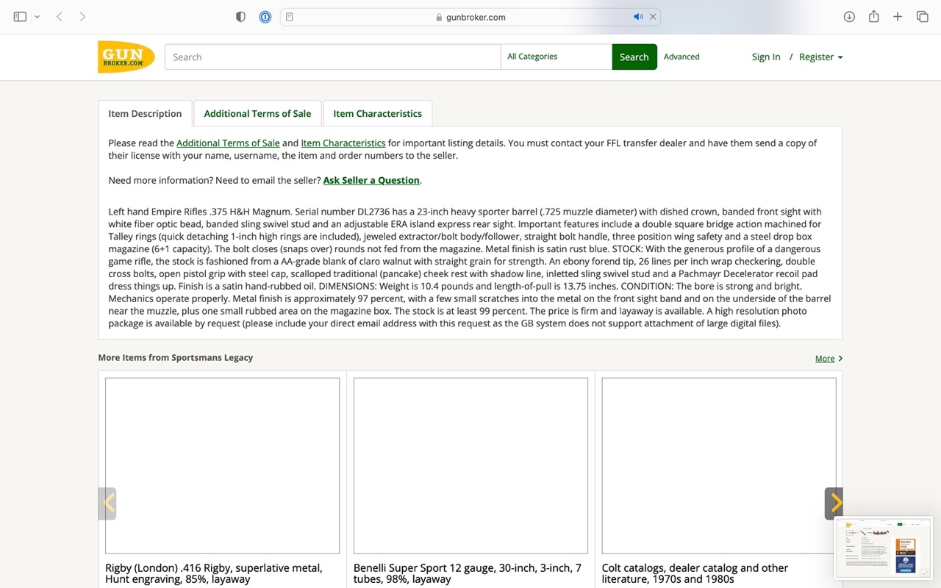Open Additional Terms of Sale inline link
The image size is (941, 588).
(228, 143)
